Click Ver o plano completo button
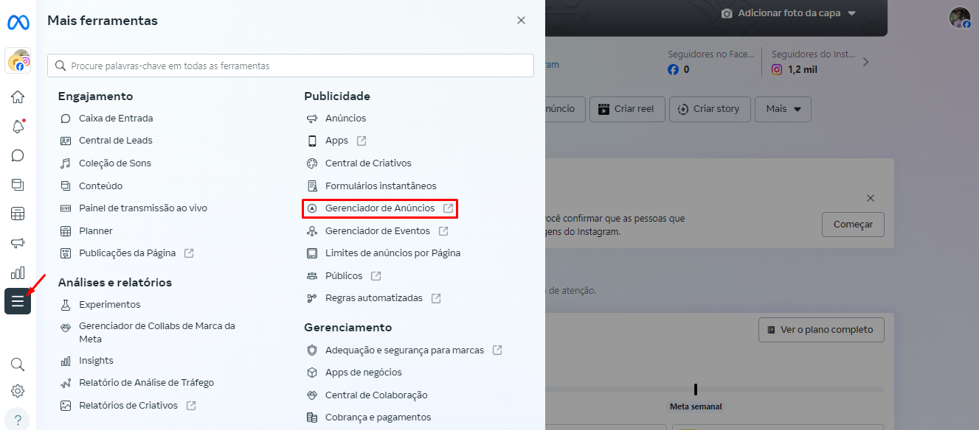Viewport: 979px width, 430px height. (x=821, y=330)
